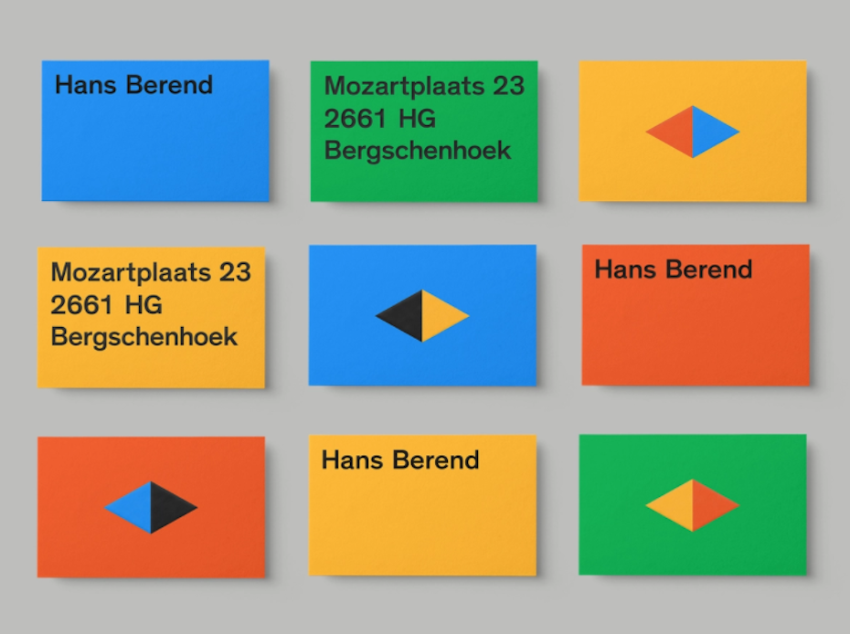Click "2661 HG" on the green card
850x634 pixels.
[x=380, y=119]
